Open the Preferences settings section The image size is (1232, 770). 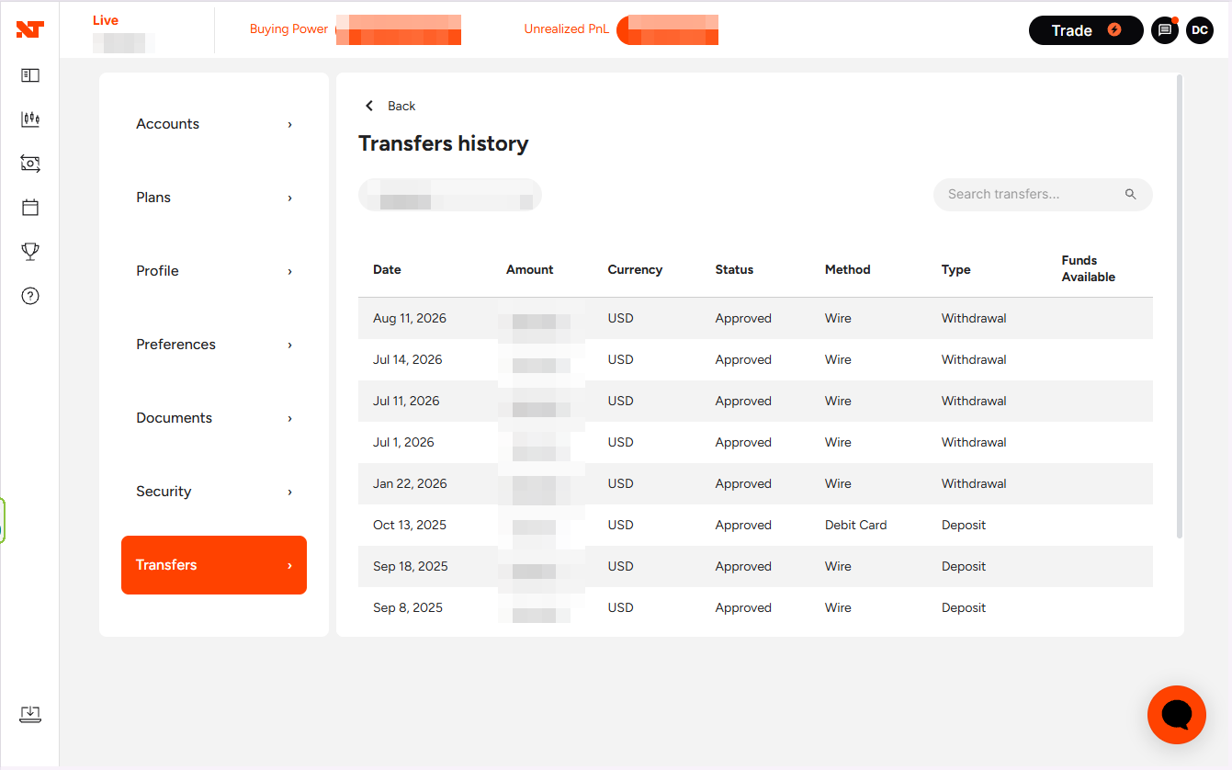click(x=214, y=345)
